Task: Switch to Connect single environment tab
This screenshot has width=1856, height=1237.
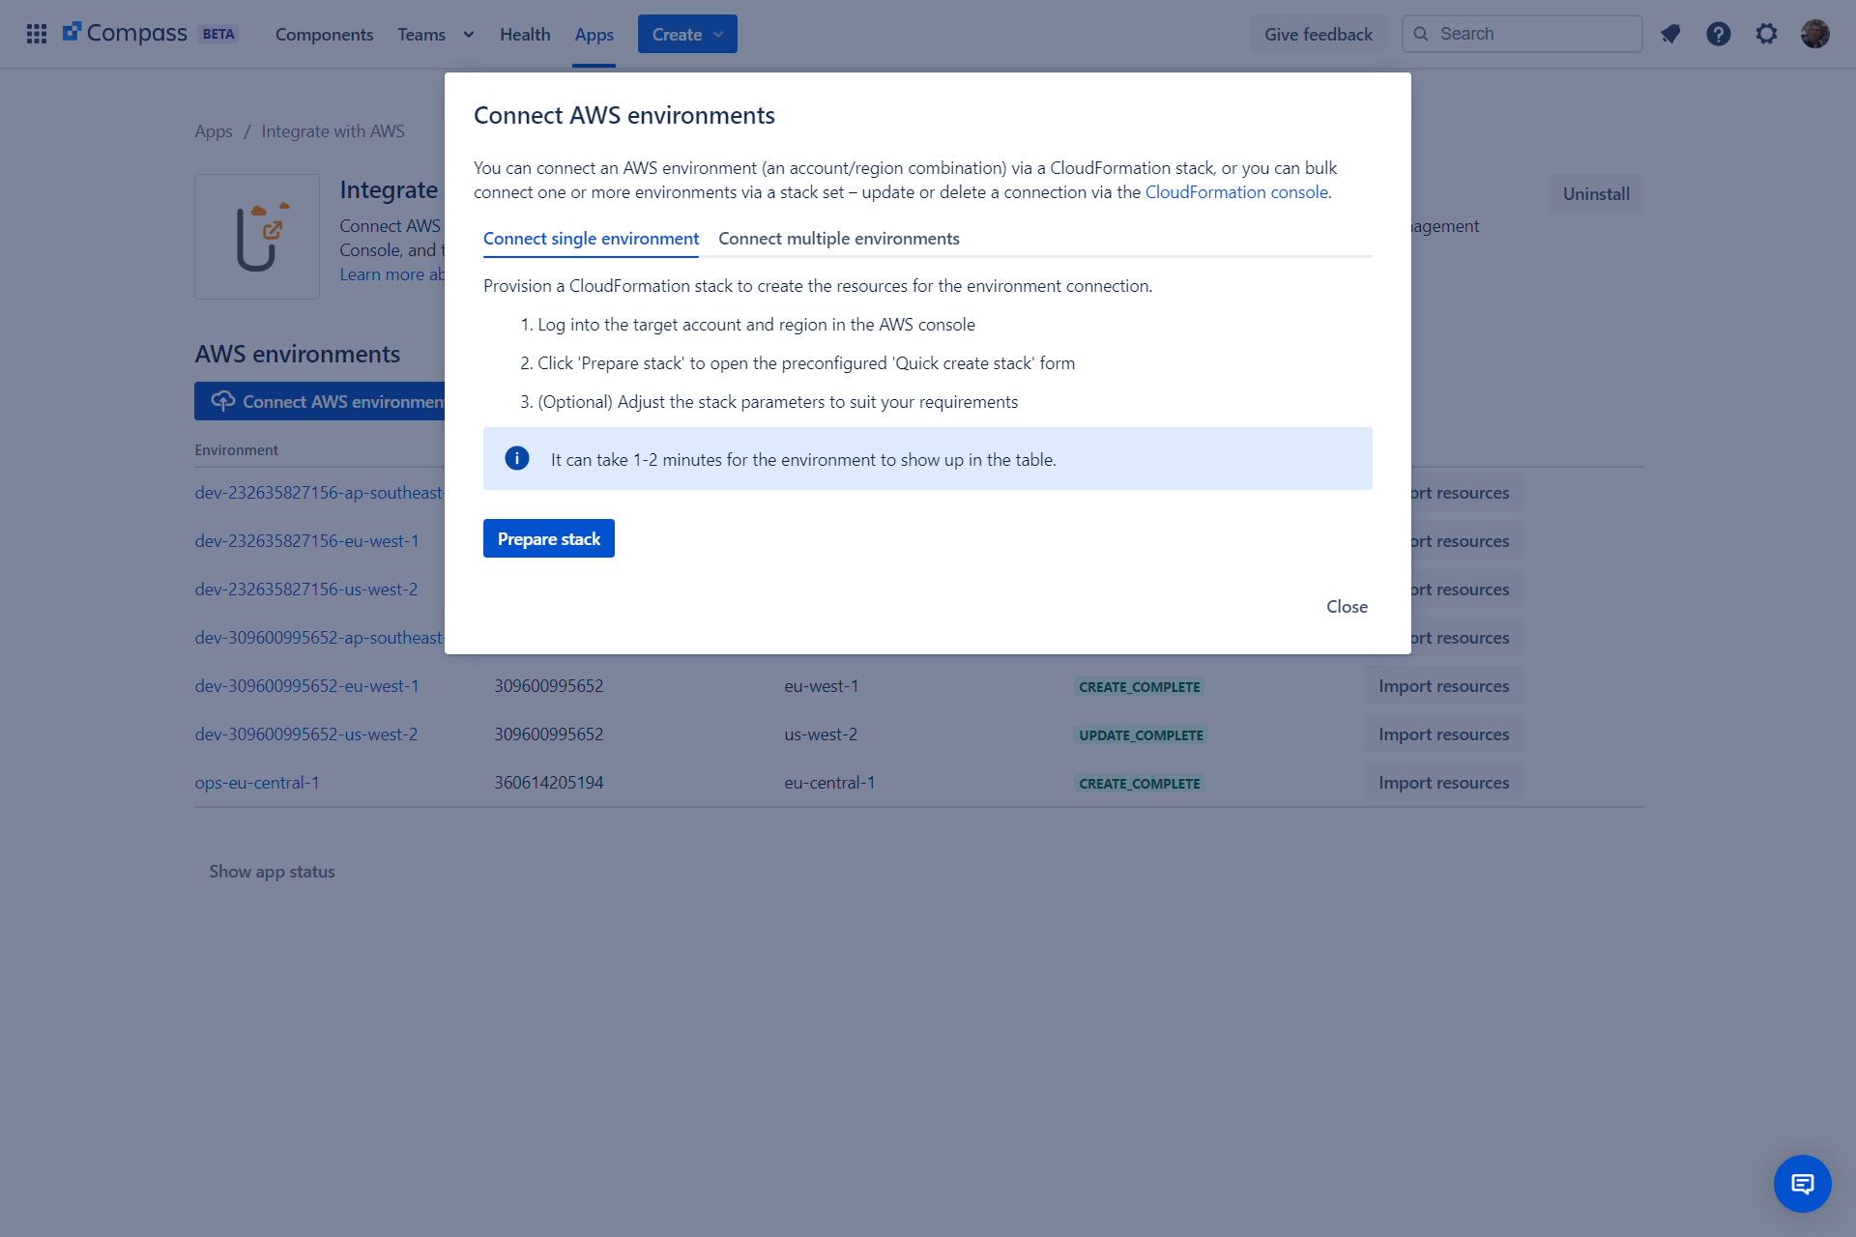Action: tap(591, 238)
